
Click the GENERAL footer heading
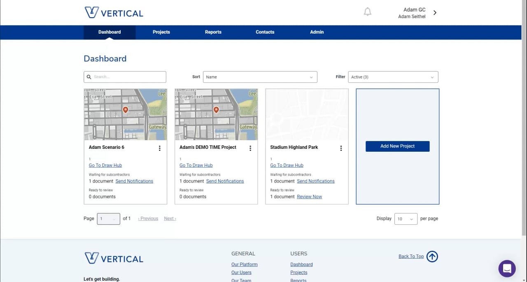point(243,254)
